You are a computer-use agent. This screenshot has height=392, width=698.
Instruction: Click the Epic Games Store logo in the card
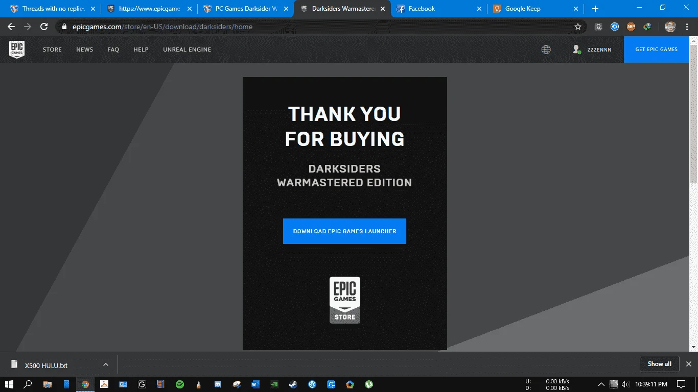pyautogui.click(x=345, y=300)
